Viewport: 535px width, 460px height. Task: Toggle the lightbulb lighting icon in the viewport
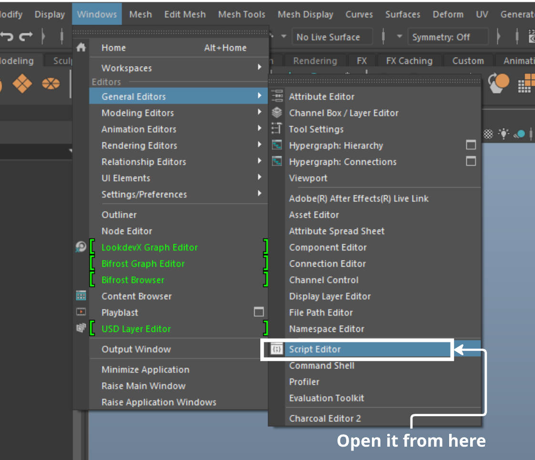coord(503,134)
